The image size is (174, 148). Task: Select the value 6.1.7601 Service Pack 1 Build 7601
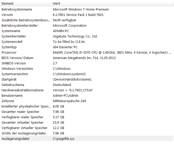[x=78, y=15]
